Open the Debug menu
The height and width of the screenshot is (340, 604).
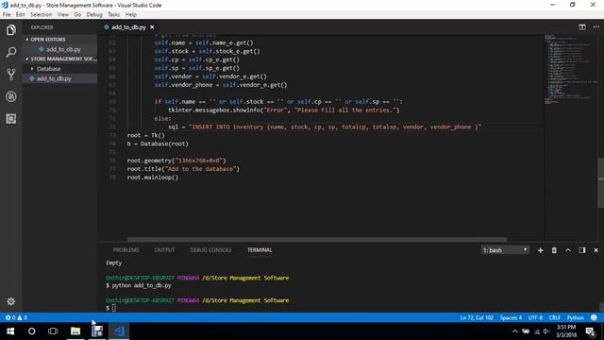[x=94, y=15]
